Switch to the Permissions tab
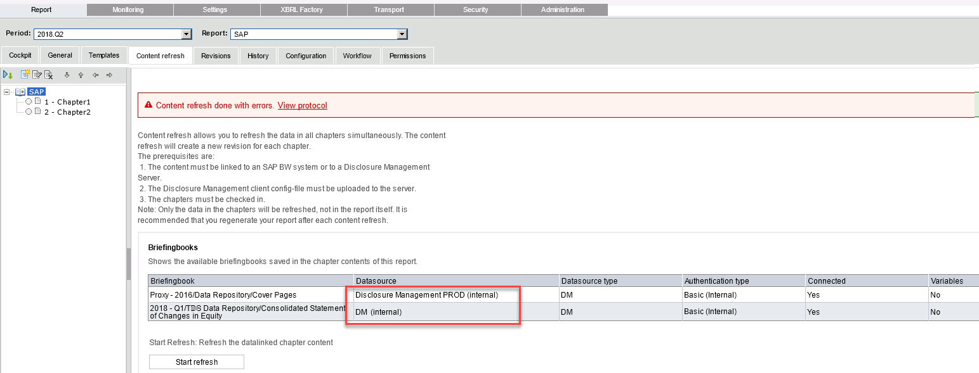 [x=407, y=55]
